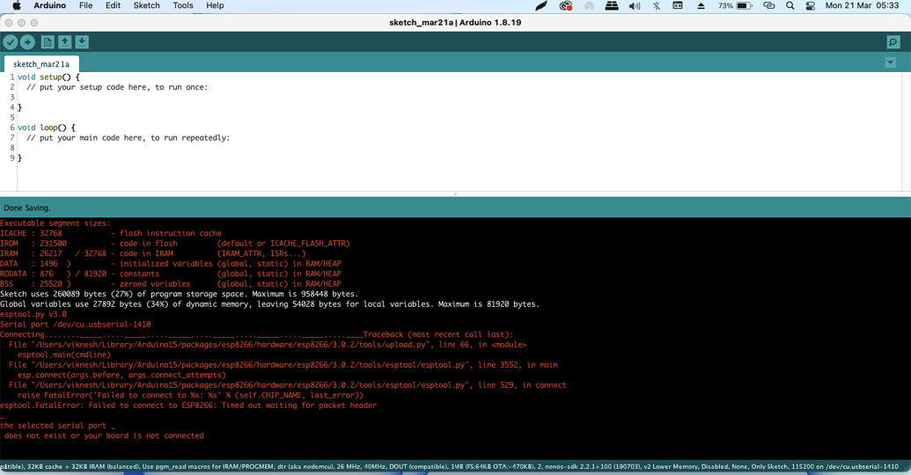Image resolution: width=911 pixels, height=475 pixels.
Task: Click the date and time Mon 21 Mar
Action: (x=863, y=5)
